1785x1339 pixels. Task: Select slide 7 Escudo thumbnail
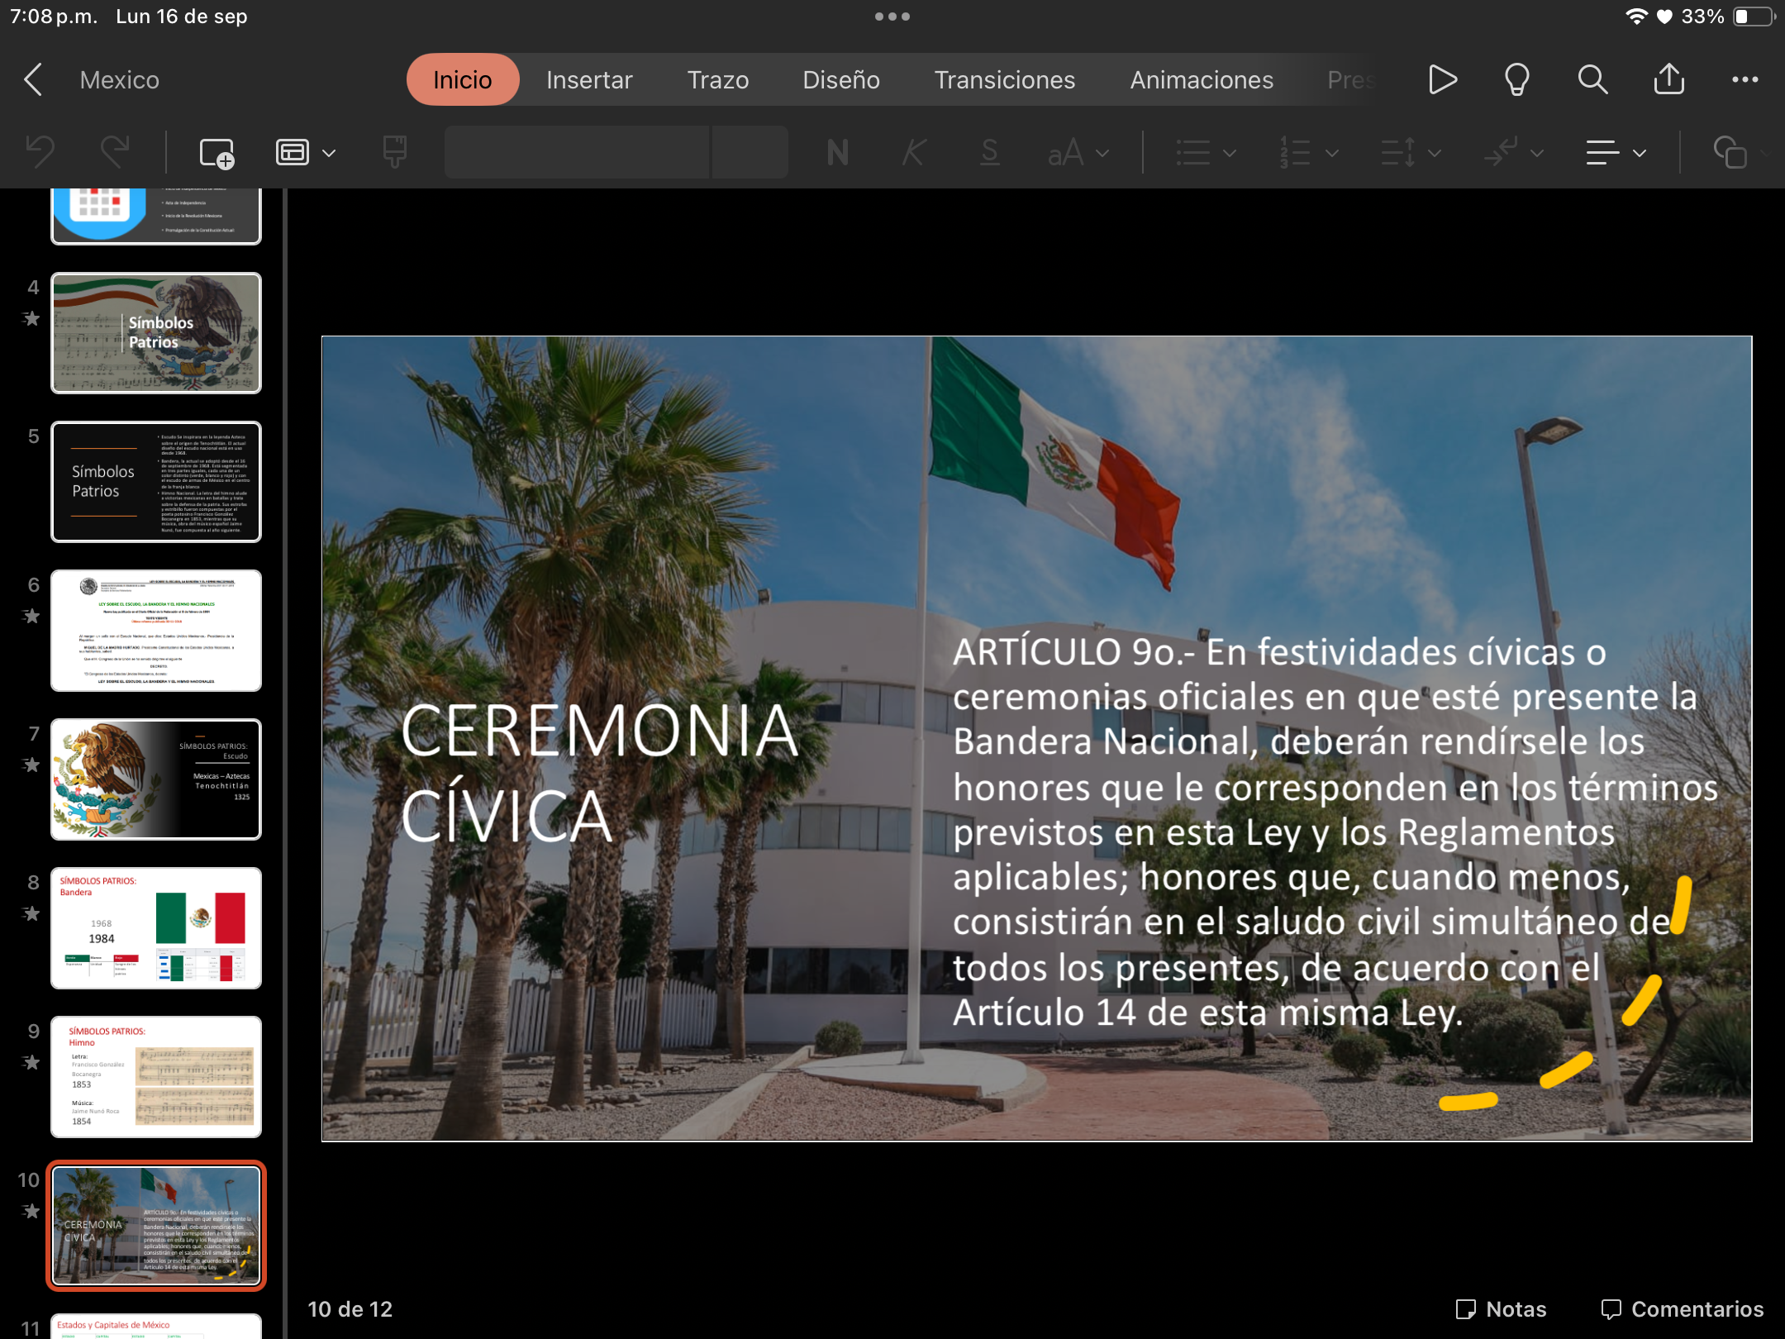156,779
